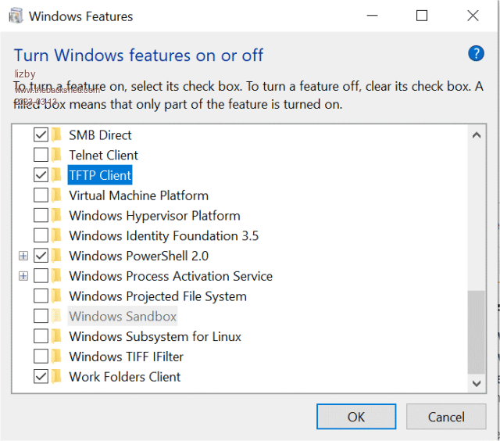Click the folder icon beside SMB Direct

coord(57,134)
